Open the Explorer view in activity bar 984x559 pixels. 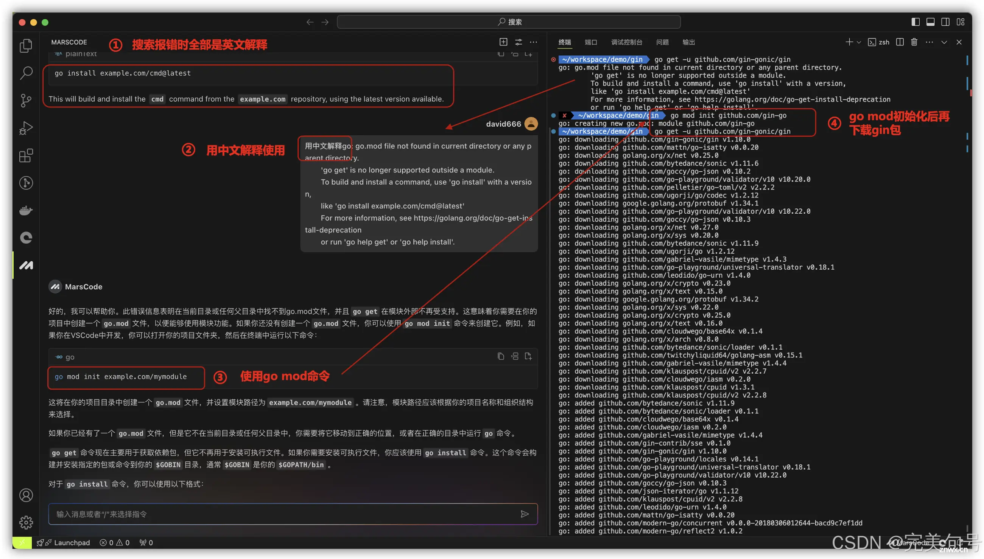coord(26,46)
